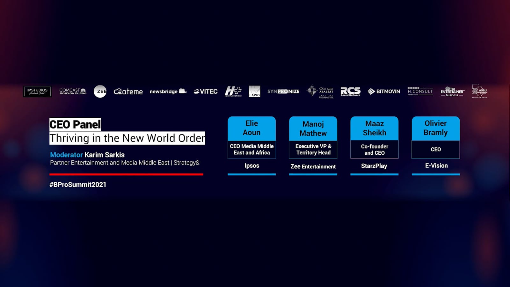Screen dimensions: 510x287
Task: Click the Karim Sarkis name
Action: click(105, 155)
